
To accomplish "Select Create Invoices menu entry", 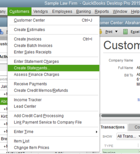I will tap(53, 39).
